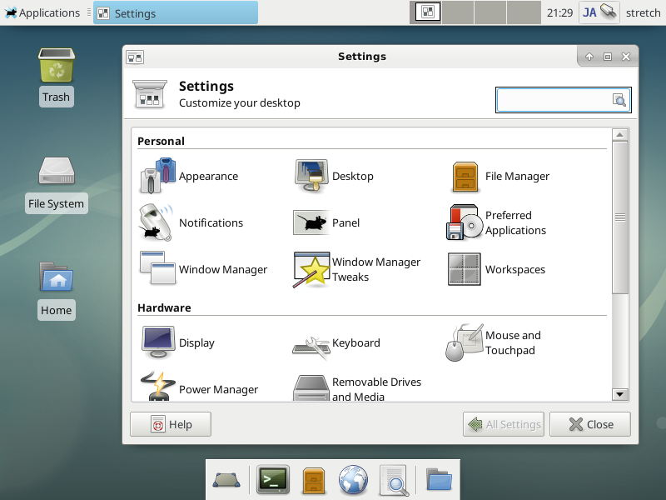Open Keyboard settings
This screenshot has height=500, width=666.
click(x=337, y=342)
